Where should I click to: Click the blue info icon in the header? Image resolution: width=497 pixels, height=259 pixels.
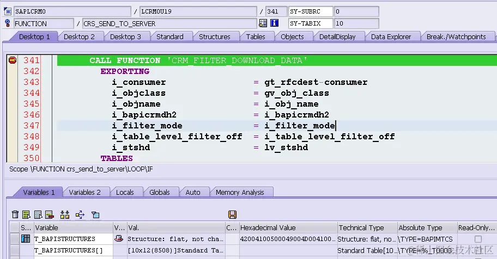[275, 23]
